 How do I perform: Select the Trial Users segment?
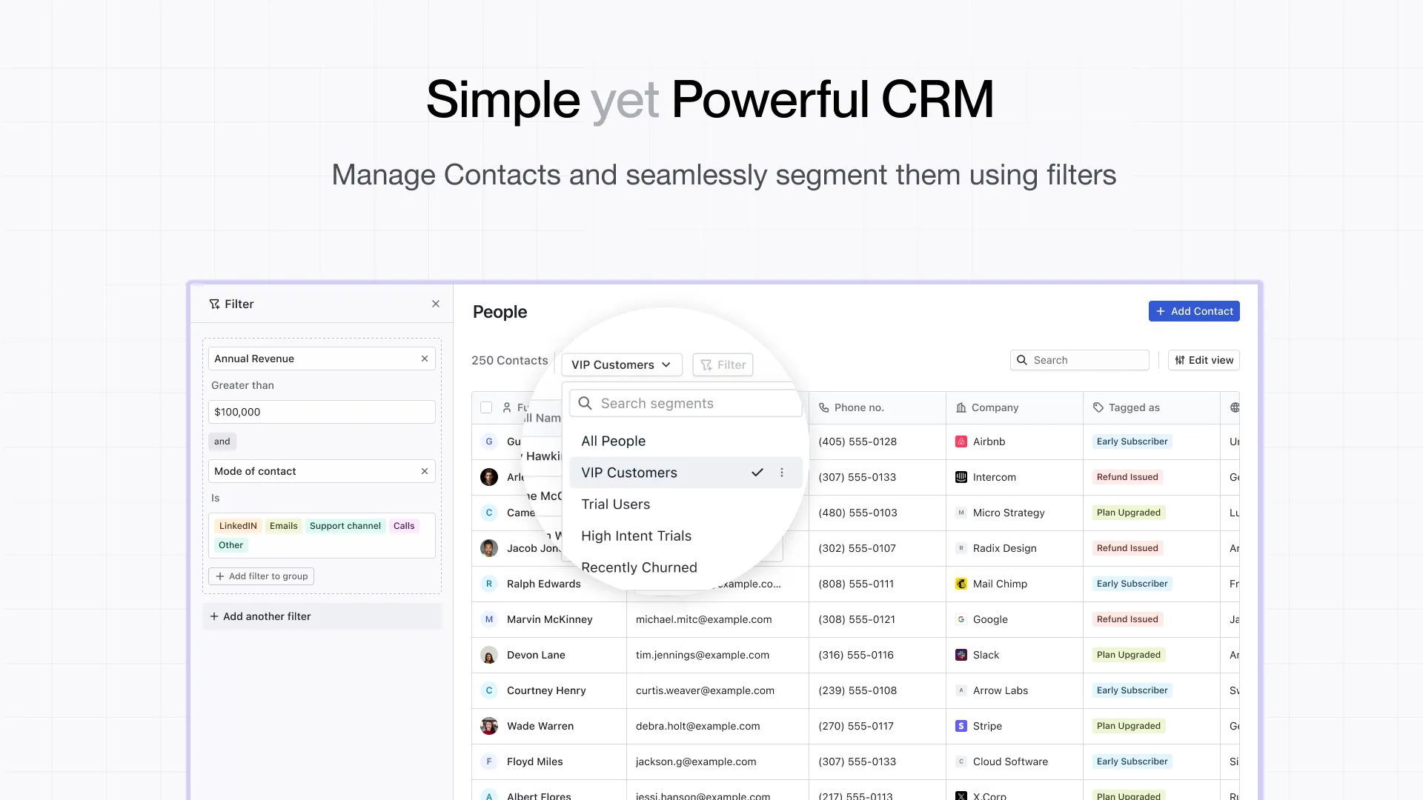click(x=615, y=504)
